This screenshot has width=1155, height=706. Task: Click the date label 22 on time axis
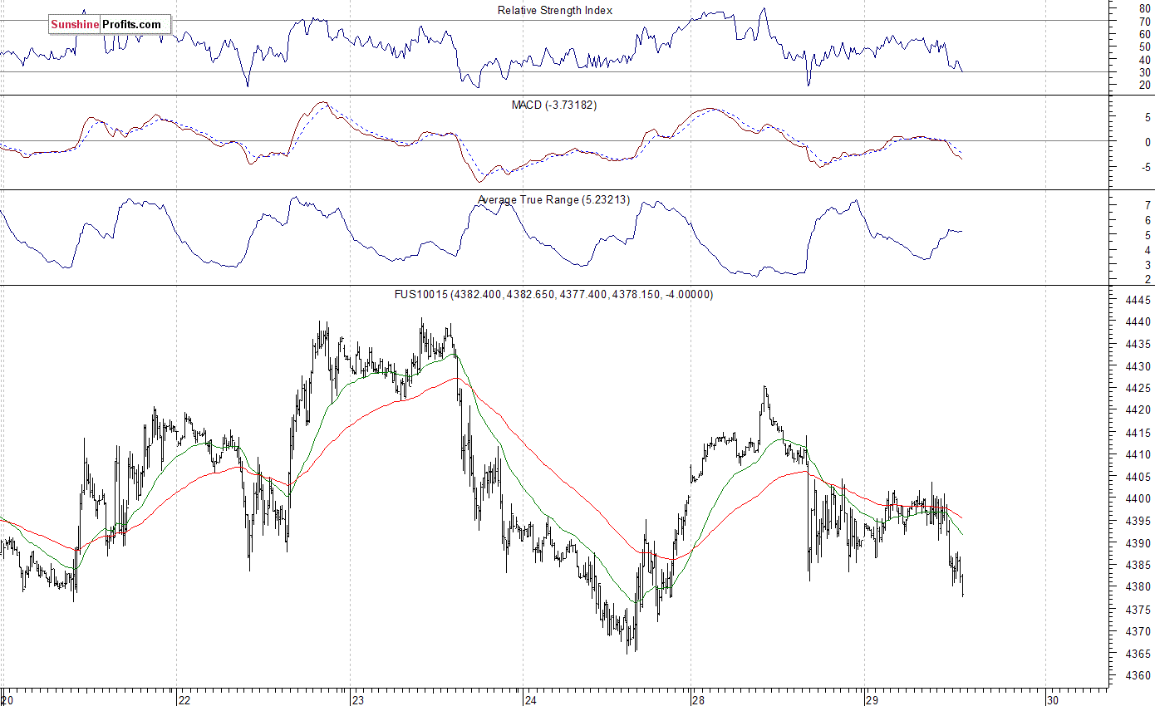[184, 699]
